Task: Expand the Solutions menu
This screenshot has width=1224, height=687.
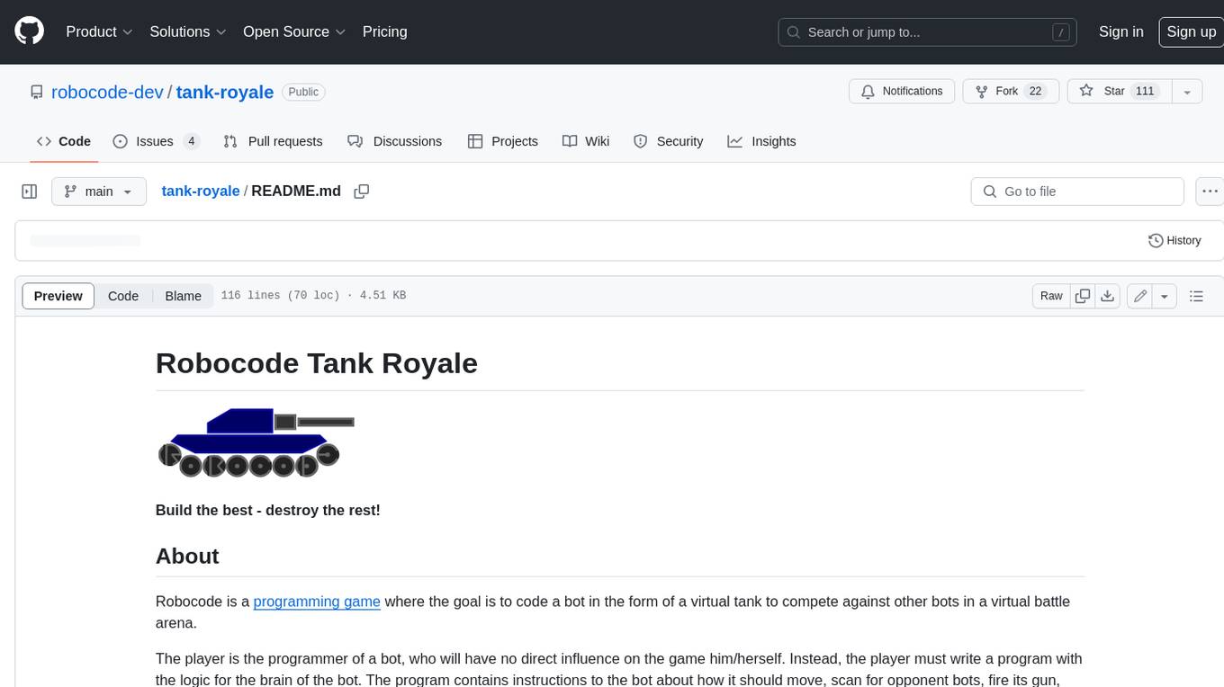Action: click(x=188, y=31)
